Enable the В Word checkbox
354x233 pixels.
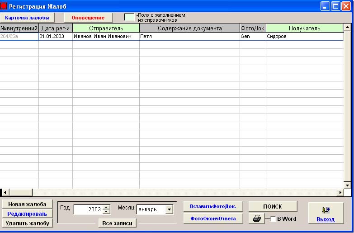273,219
